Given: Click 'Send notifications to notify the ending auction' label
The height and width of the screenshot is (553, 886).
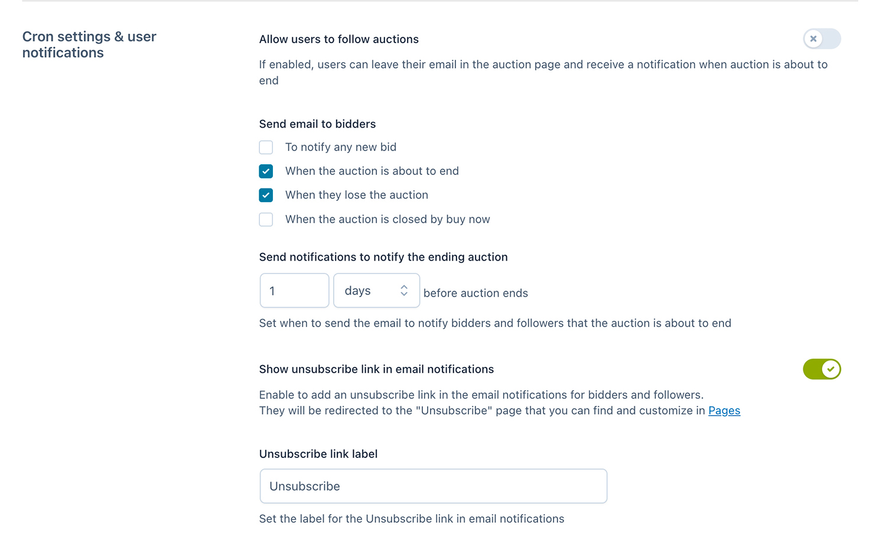Looking at the screenshot, I should [x=383, y=257].
